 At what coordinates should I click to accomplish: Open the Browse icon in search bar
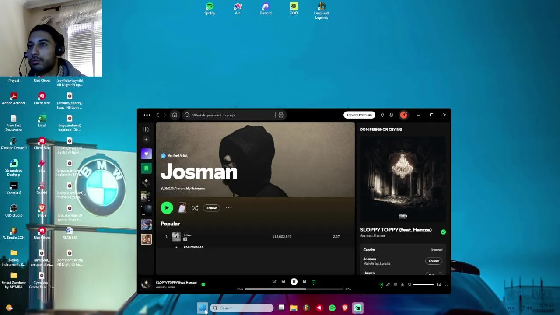point(281,115)
